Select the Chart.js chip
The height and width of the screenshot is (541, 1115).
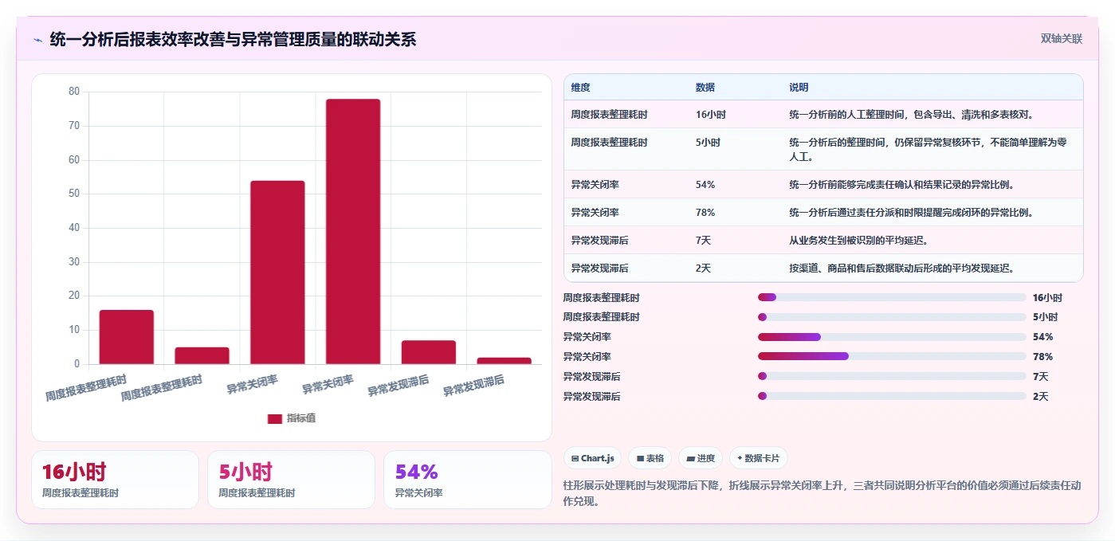(x=592, y=458)
